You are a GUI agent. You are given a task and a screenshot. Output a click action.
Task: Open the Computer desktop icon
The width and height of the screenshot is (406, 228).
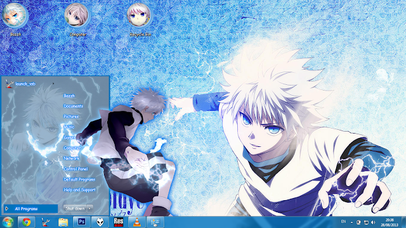[x=77, y=20]
